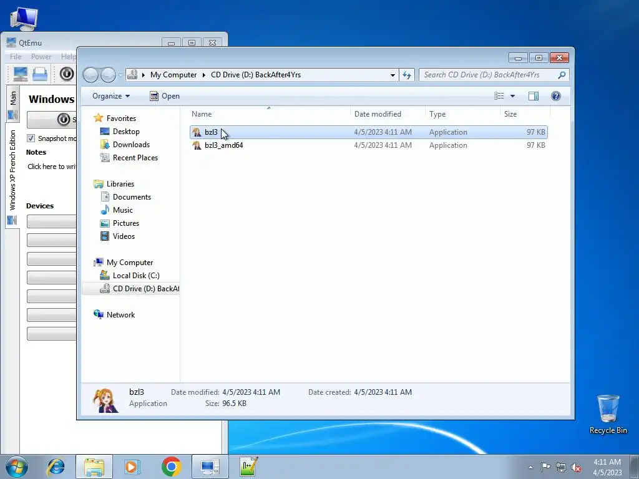
Task: Select the bzl3 application file
Action: (368, 132)
